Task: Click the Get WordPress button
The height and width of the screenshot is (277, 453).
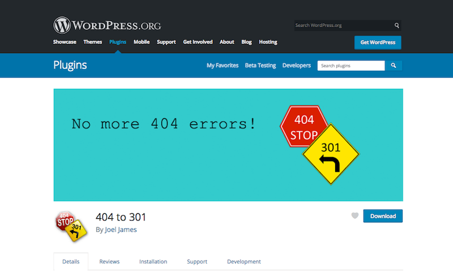Action: click(378, 42)
